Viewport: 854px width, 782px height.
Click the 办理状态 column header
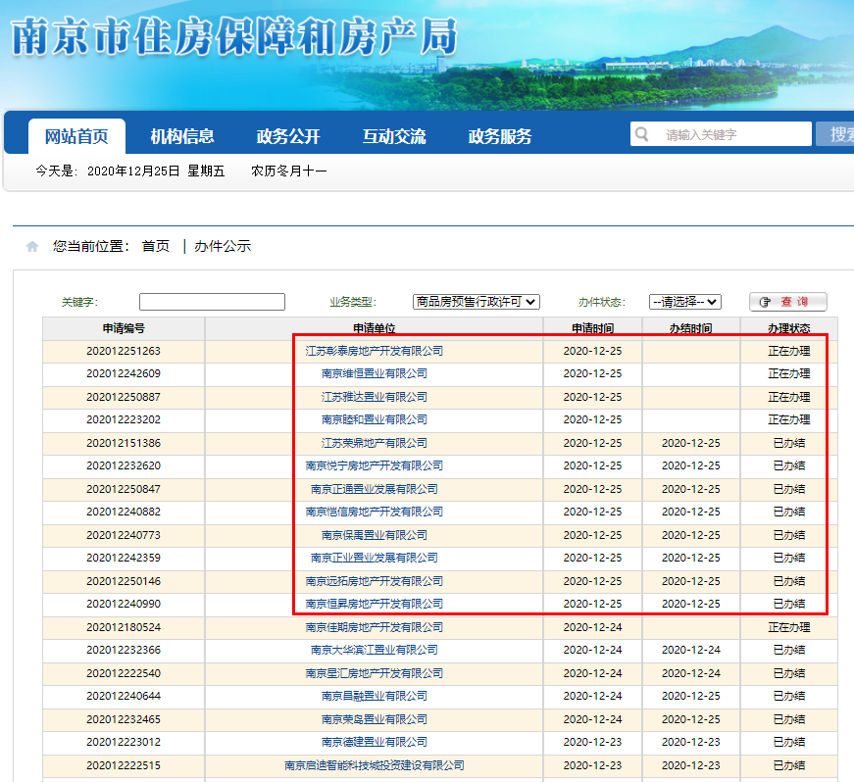coord(788,328)
